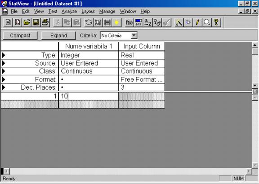Click the pencil drawing tool icon
Screen dimensions: 259x184
tap(197, 22)
